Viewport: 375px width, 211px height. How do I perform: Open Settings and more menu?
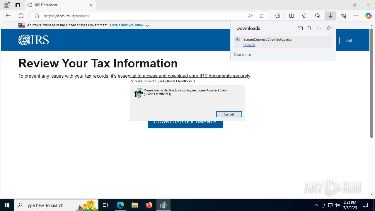tap(356, 16)
